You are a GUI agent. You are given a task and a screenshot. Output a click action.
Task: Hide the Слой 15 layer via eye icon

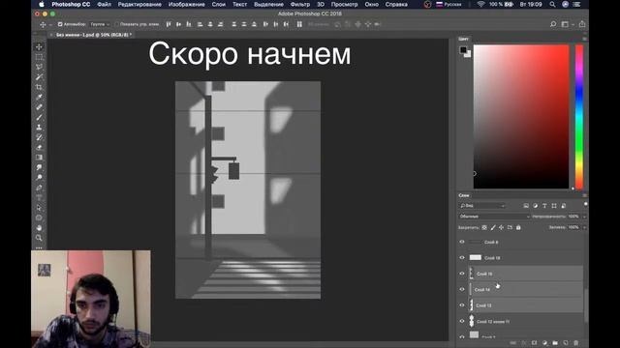point(462,274)
